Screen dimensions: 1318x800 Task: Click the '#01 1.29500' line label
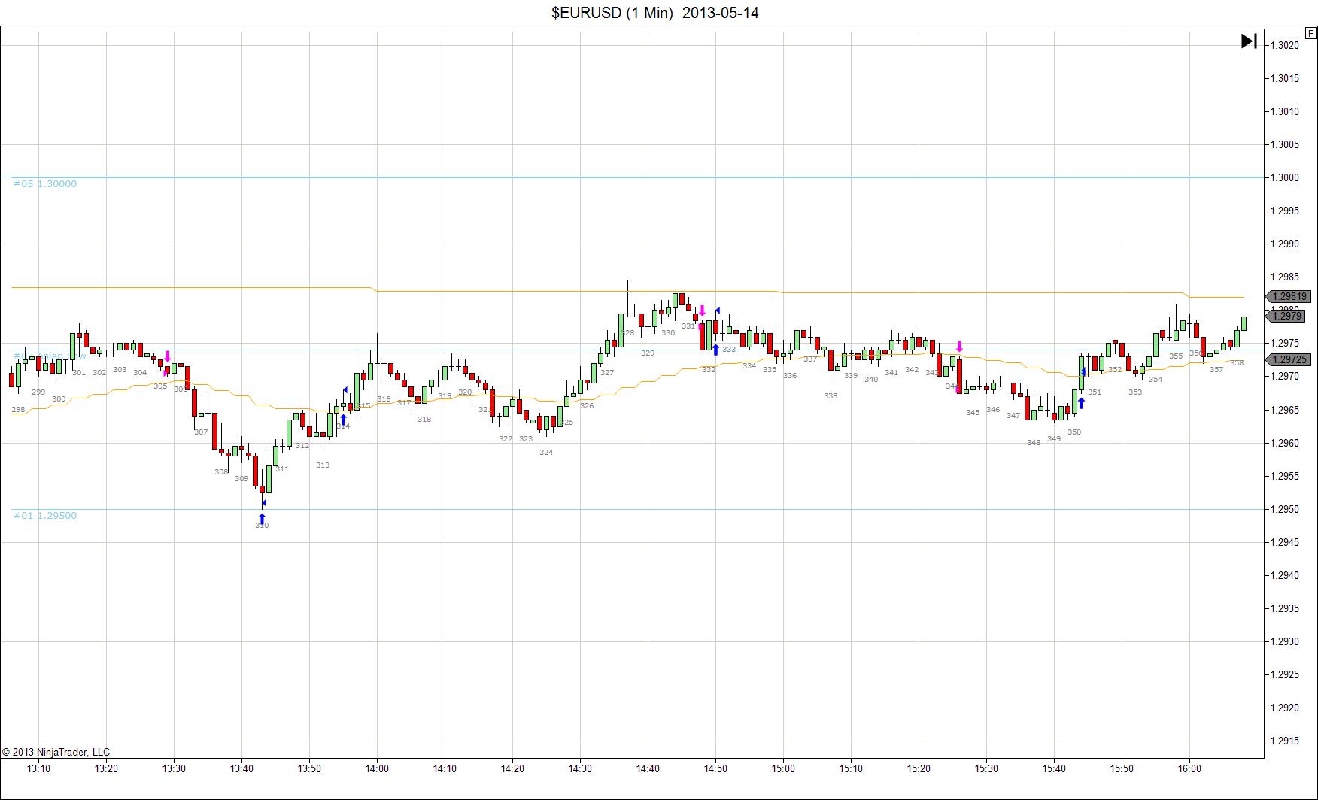tap(45, 516)
